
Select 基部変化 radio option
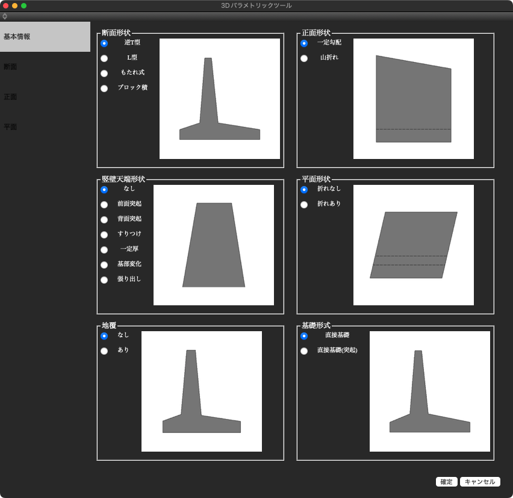click(104, 265)
